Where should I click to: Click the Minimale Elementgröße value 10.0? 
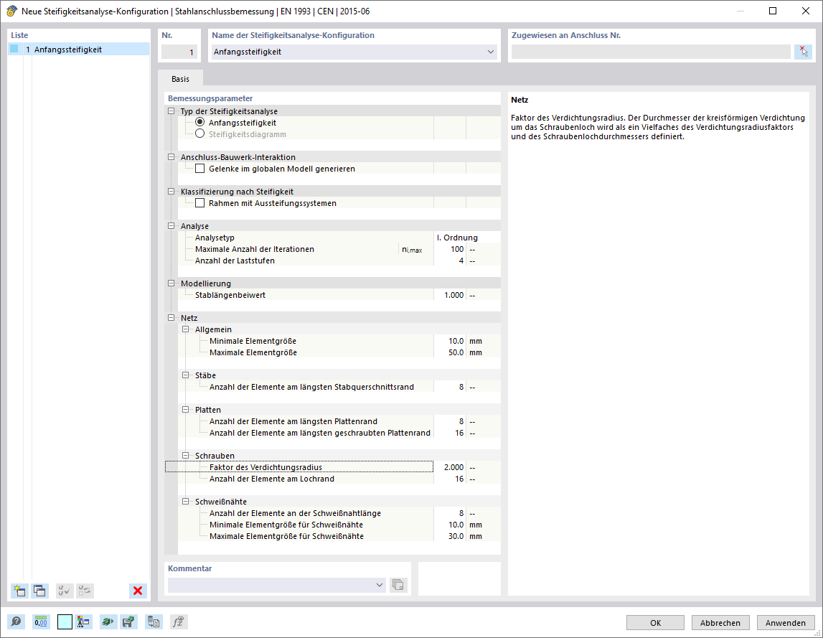click(450, 341)
